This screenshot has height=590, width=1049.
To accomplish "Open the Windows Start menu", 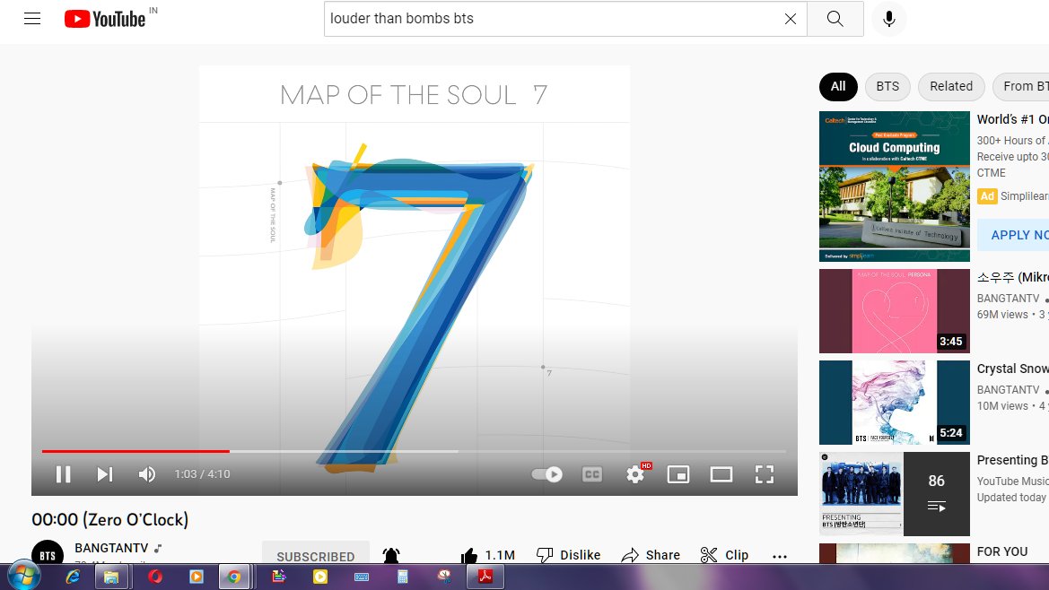I will click(23, 576).
